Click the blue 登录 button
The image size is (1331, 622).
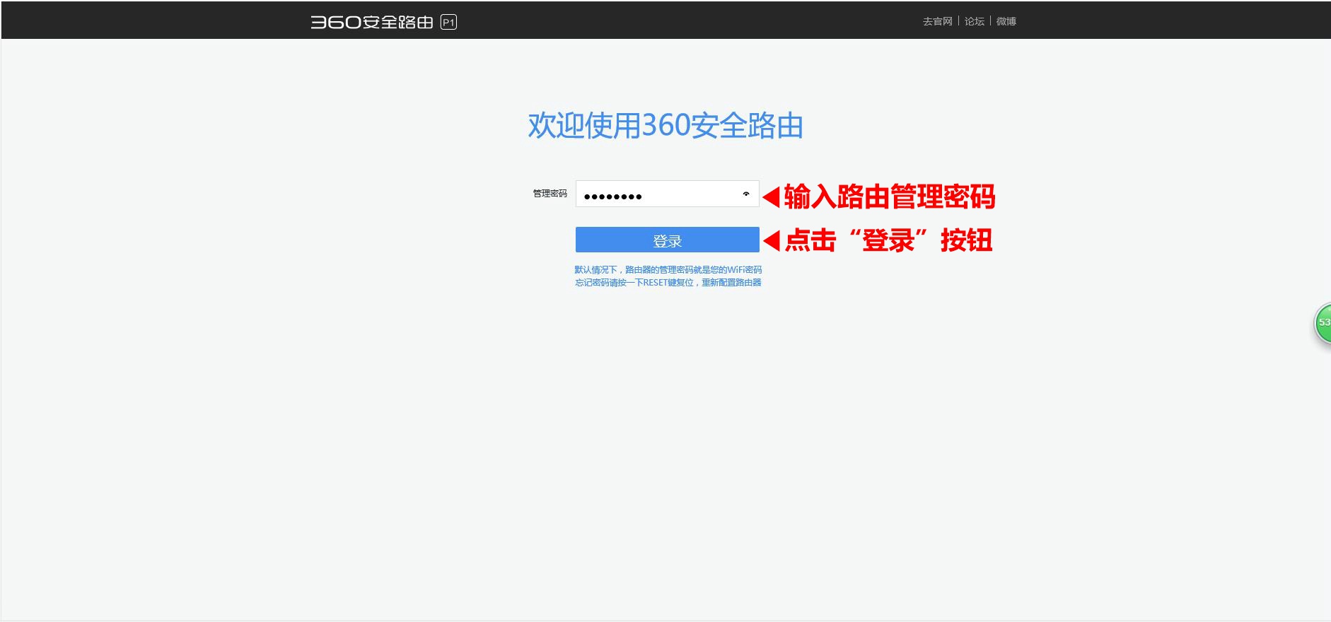click(667, 240)
